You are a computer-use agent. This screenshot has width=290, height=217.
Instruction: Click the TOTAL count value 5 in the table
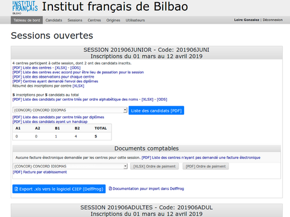(96, 136)
